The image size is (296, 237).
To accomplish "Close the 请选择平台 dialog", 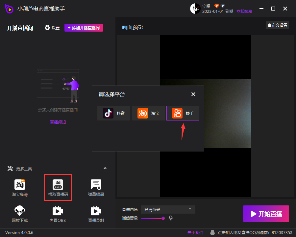I will pos(193,94).
